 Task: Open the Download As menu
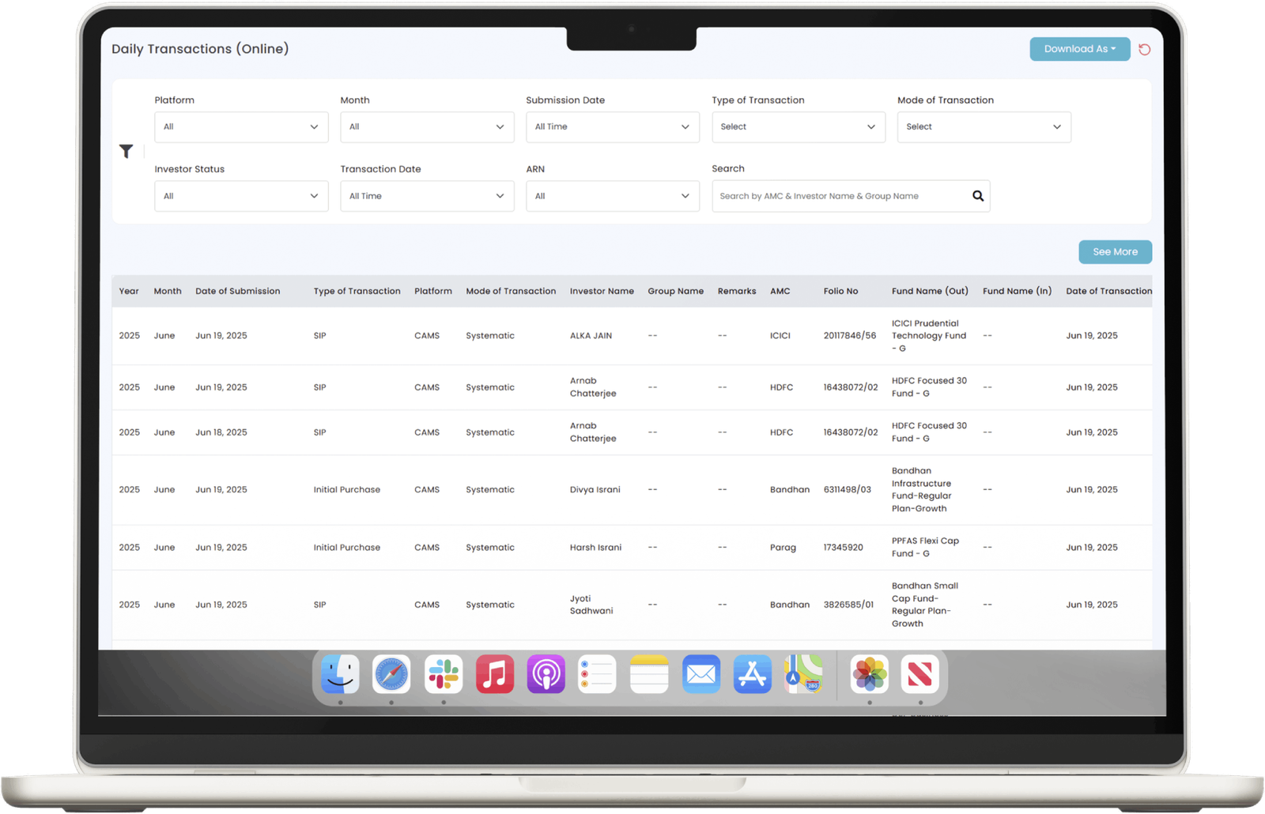click(x=1079, y=49)
